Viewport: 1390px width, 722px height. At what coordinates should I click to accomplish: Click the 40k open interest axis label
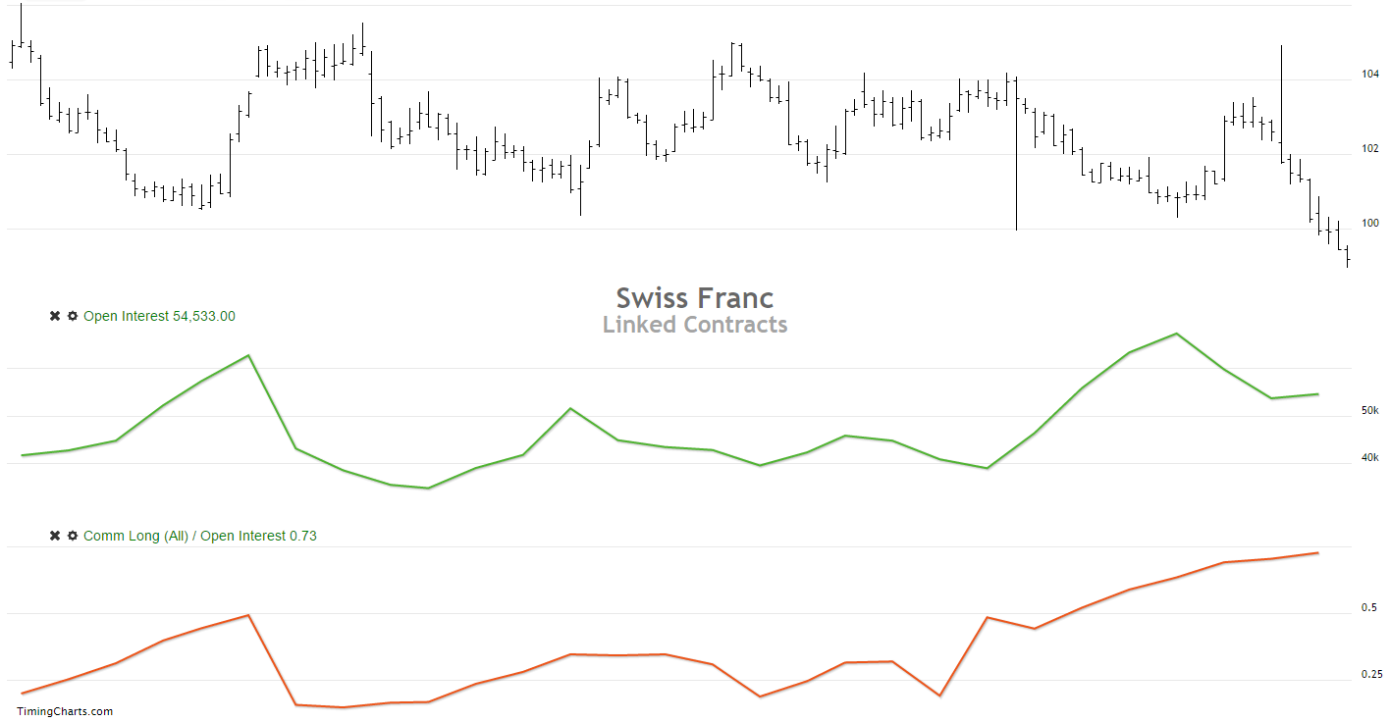[x=1370, y=458]
